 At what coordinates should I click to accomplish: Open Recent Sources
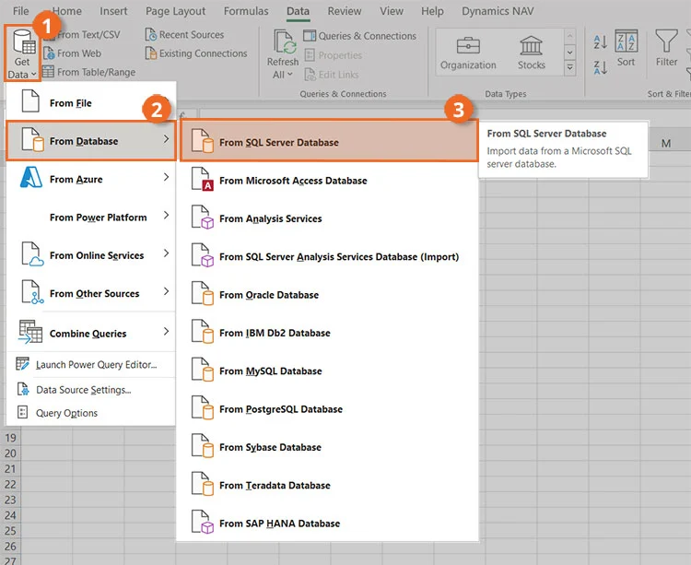click(x=184, y=34)
